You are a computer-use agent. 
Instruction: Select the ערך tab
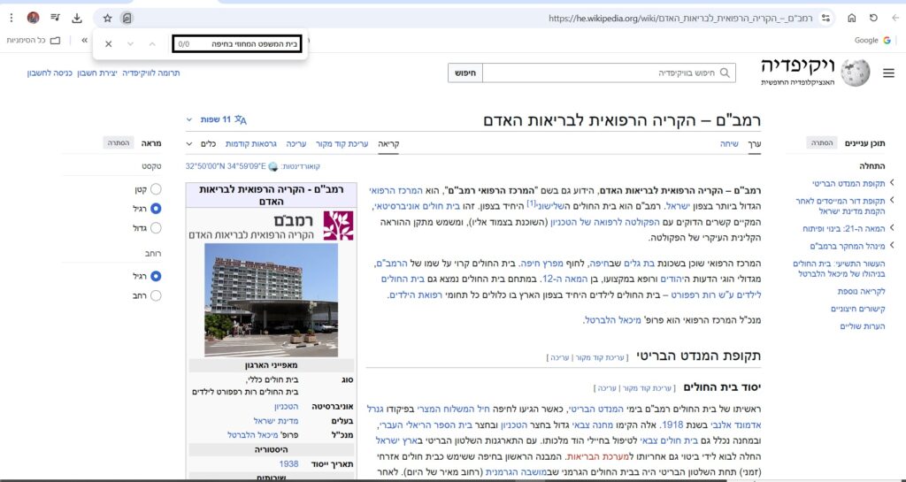tap(755, 144)
